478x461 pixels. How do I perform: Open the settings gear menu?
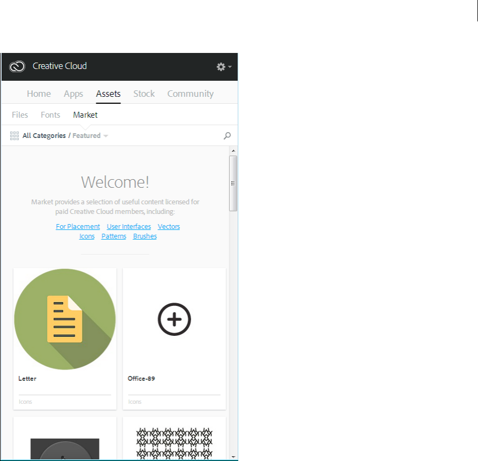coord(221,67)
